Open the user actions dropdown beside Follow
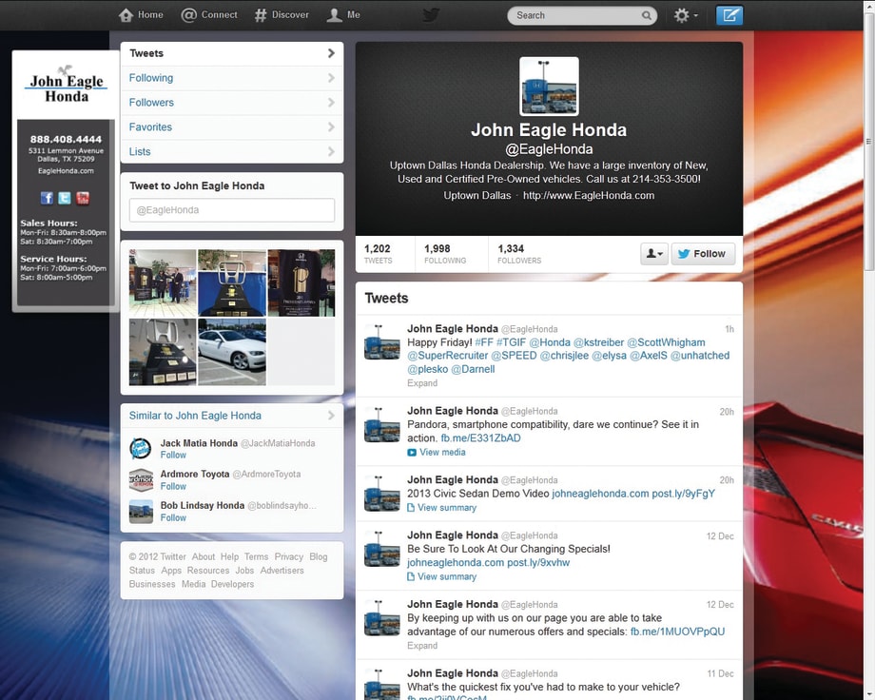 click(x=653, y=254)
